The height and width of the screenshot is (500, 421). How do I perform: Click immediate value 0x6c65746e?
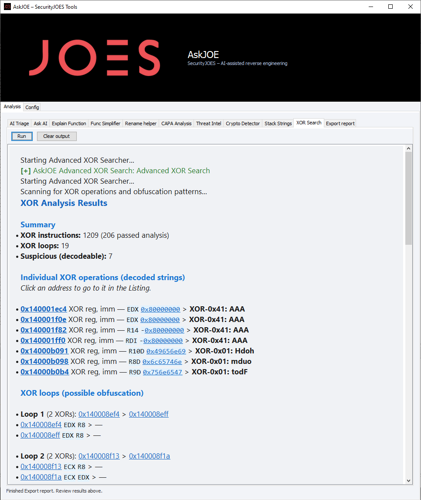pos(162,362)
